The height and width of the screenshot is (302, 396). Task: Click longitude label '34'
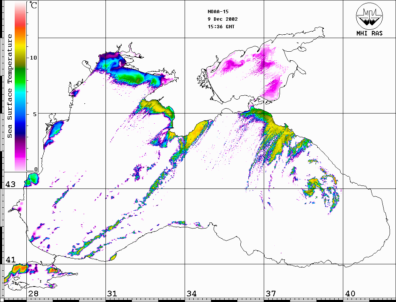coord(191,293)
